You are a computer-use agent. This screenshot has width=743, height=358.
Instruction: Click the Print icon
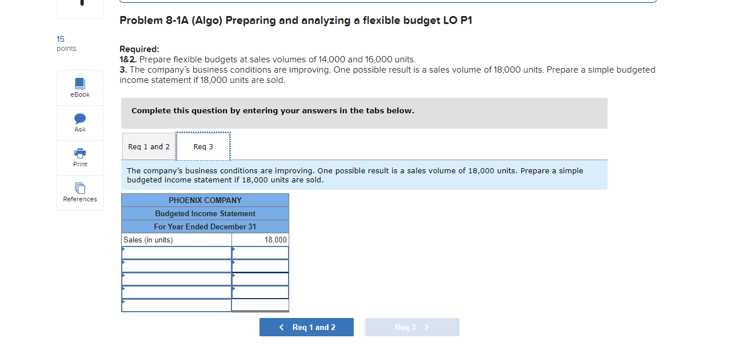pos(79,157)
